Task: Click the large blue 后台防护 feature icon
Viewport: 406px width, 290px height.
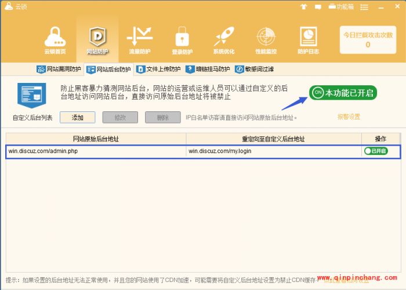Action: [x=31, y=95]
